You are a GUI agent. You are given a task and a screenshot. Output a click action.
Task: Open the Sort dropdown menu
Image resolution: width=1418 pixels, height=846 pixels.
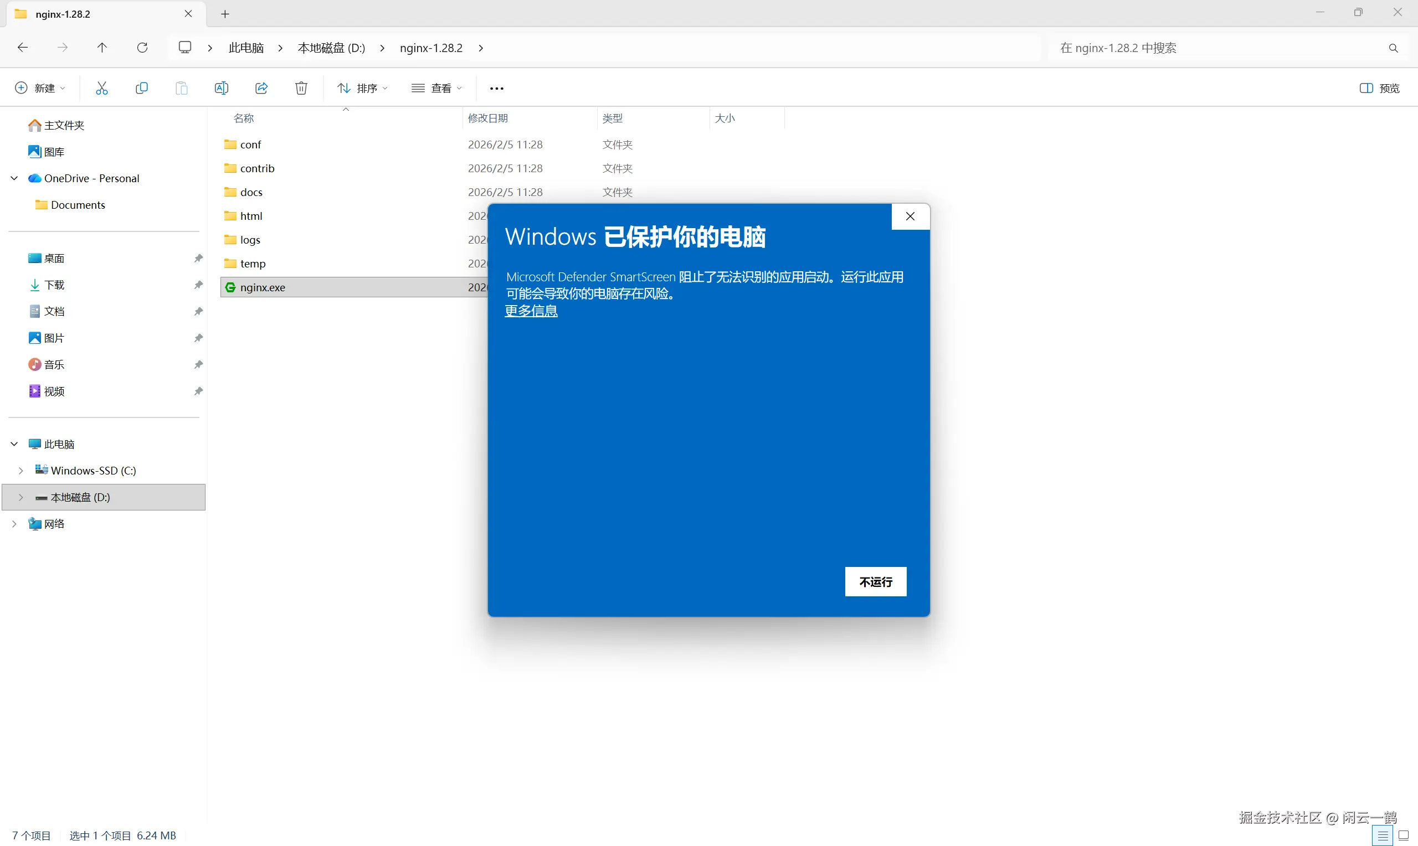[x=362, y=88]
